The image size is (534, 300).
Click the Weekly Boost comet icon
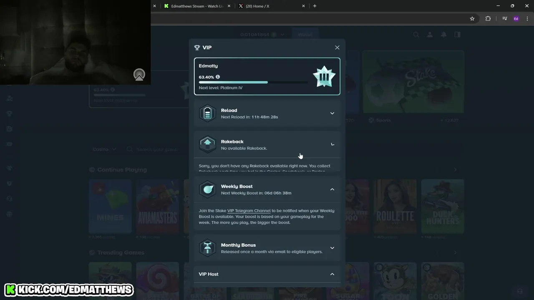coord(207,189)
